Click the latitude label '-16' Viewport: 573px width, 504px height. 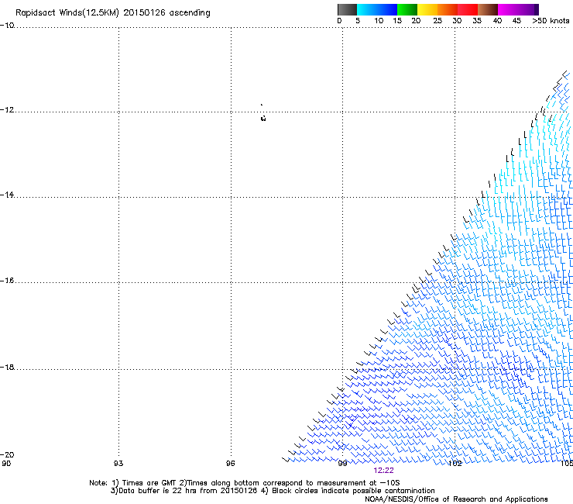pyautogui.click(x=7, y=281)
